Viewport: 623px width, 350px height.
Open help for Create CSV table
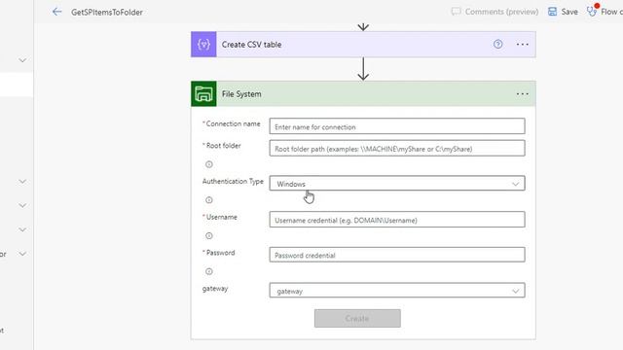coord(497,45)
